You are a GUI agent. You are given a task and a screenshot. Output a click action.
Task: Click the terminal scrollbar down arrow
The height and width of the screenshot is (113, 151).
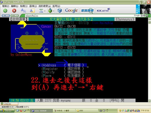click(x=149, y=101)
